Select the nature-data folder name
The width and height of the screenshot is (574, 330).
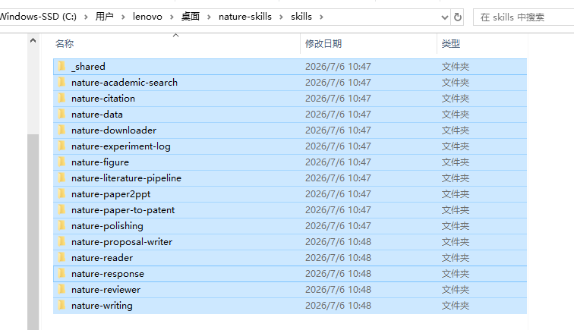coord(97,115)
